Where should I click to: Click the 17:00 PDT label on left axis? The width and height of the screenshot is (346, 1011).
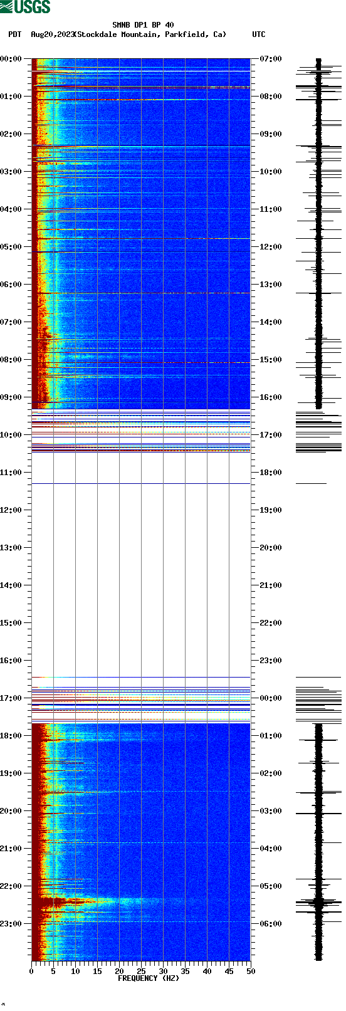coord(11,698)
